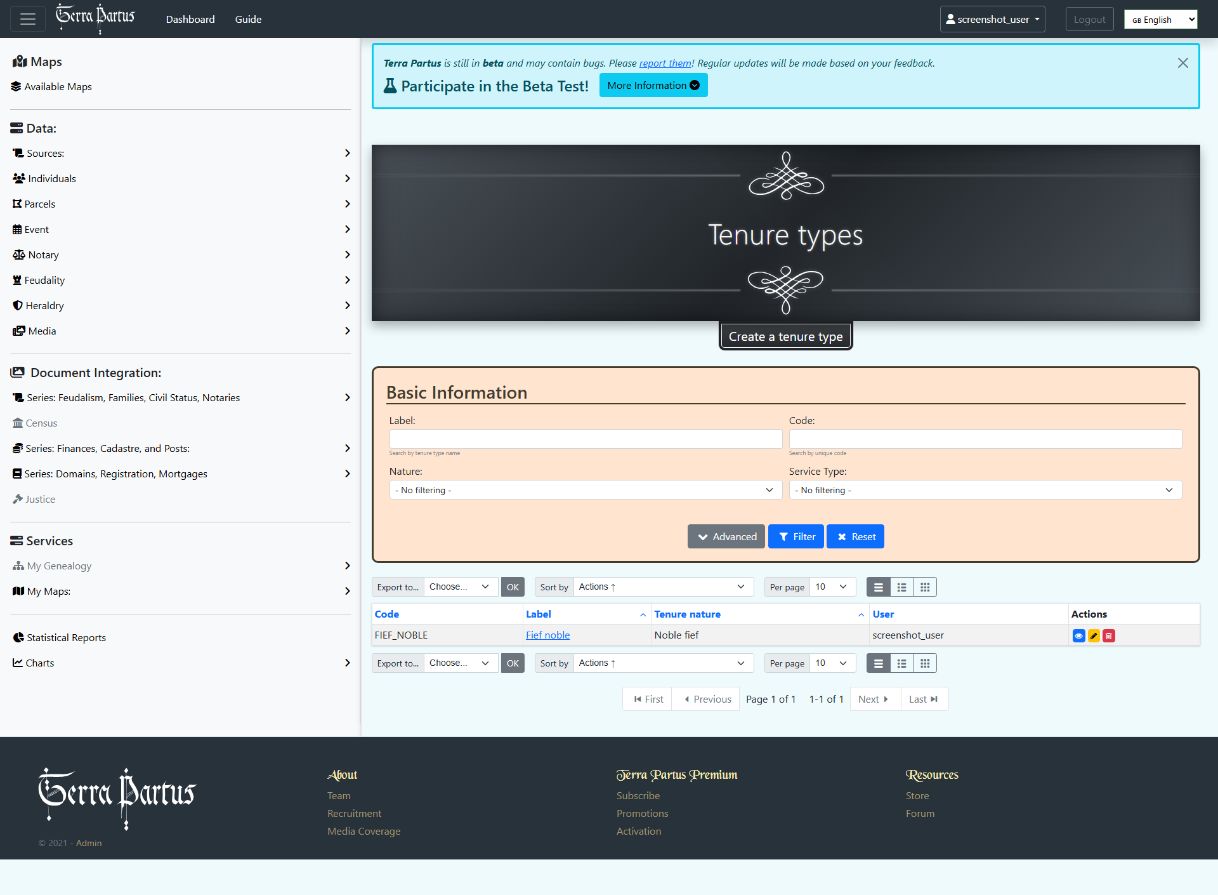Screen dimensions: 1218x895
Task: Toggle the Advanced search options
Action: 726,536
